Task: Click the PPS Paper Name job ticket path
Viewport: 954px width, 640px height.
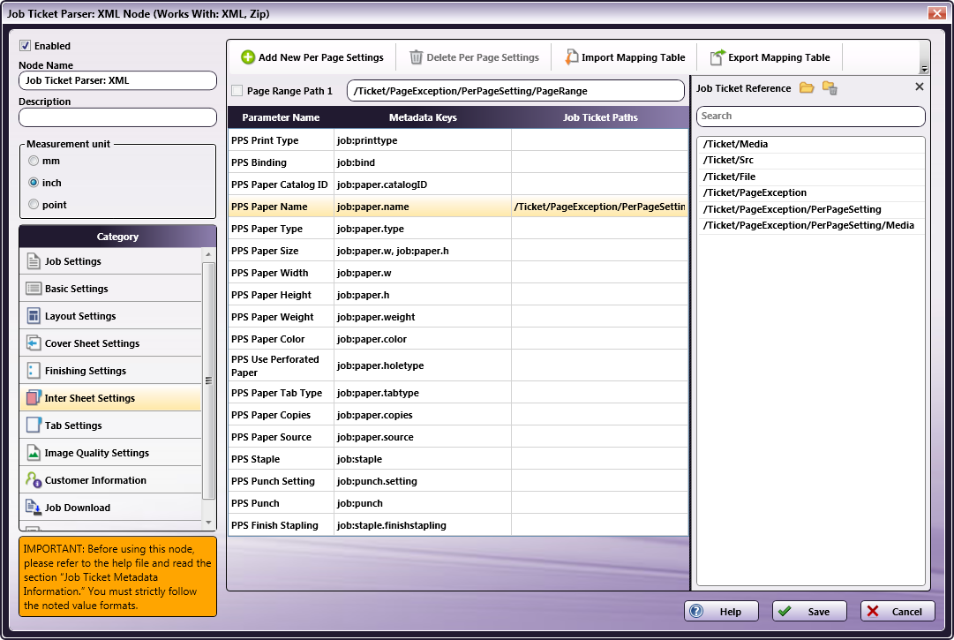Action: coord(600,207)
